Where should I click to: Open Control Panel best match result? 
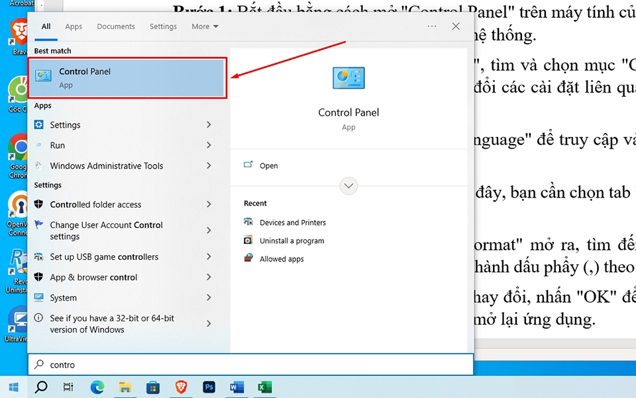click(x=127, y=78)
